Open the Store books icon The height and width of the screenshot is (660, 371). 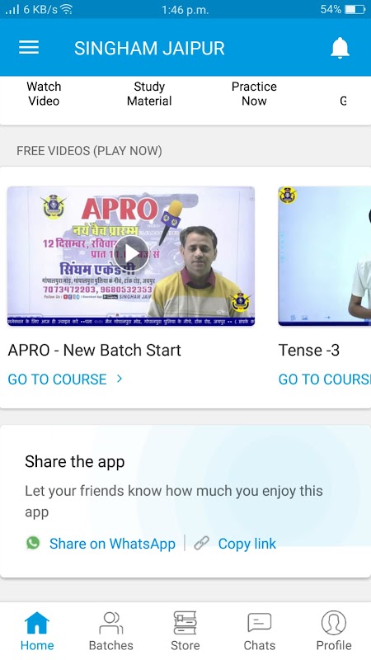click(x=185, y=623)
